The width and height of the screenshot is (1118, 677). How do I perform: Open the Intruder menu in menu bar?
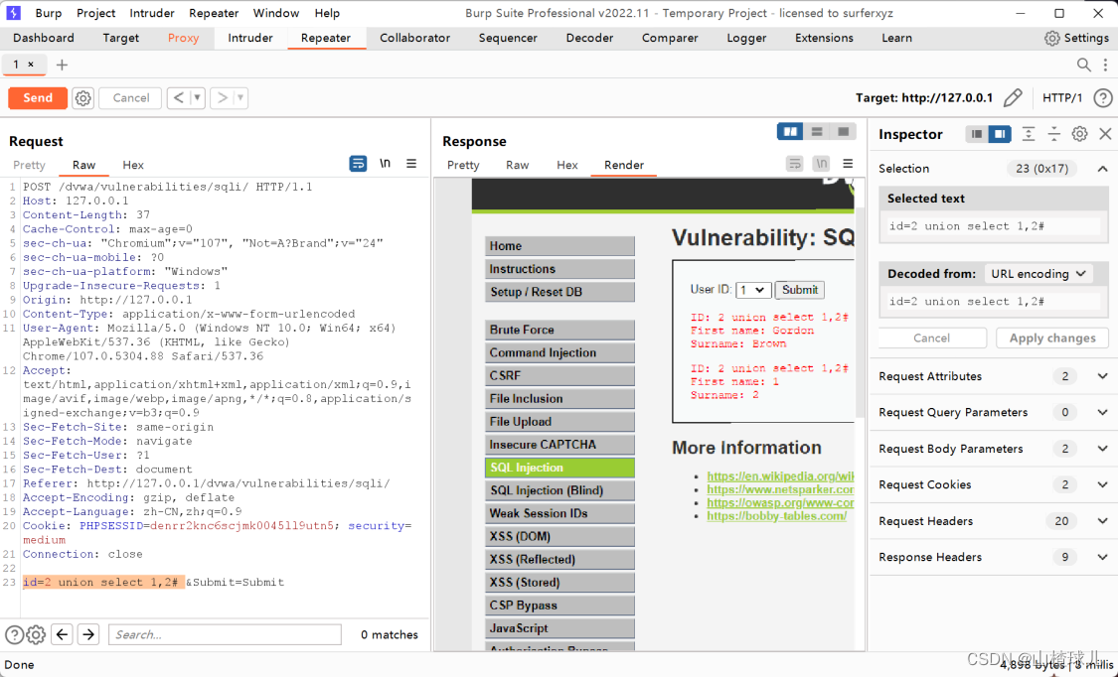click(x=152, y=13)
